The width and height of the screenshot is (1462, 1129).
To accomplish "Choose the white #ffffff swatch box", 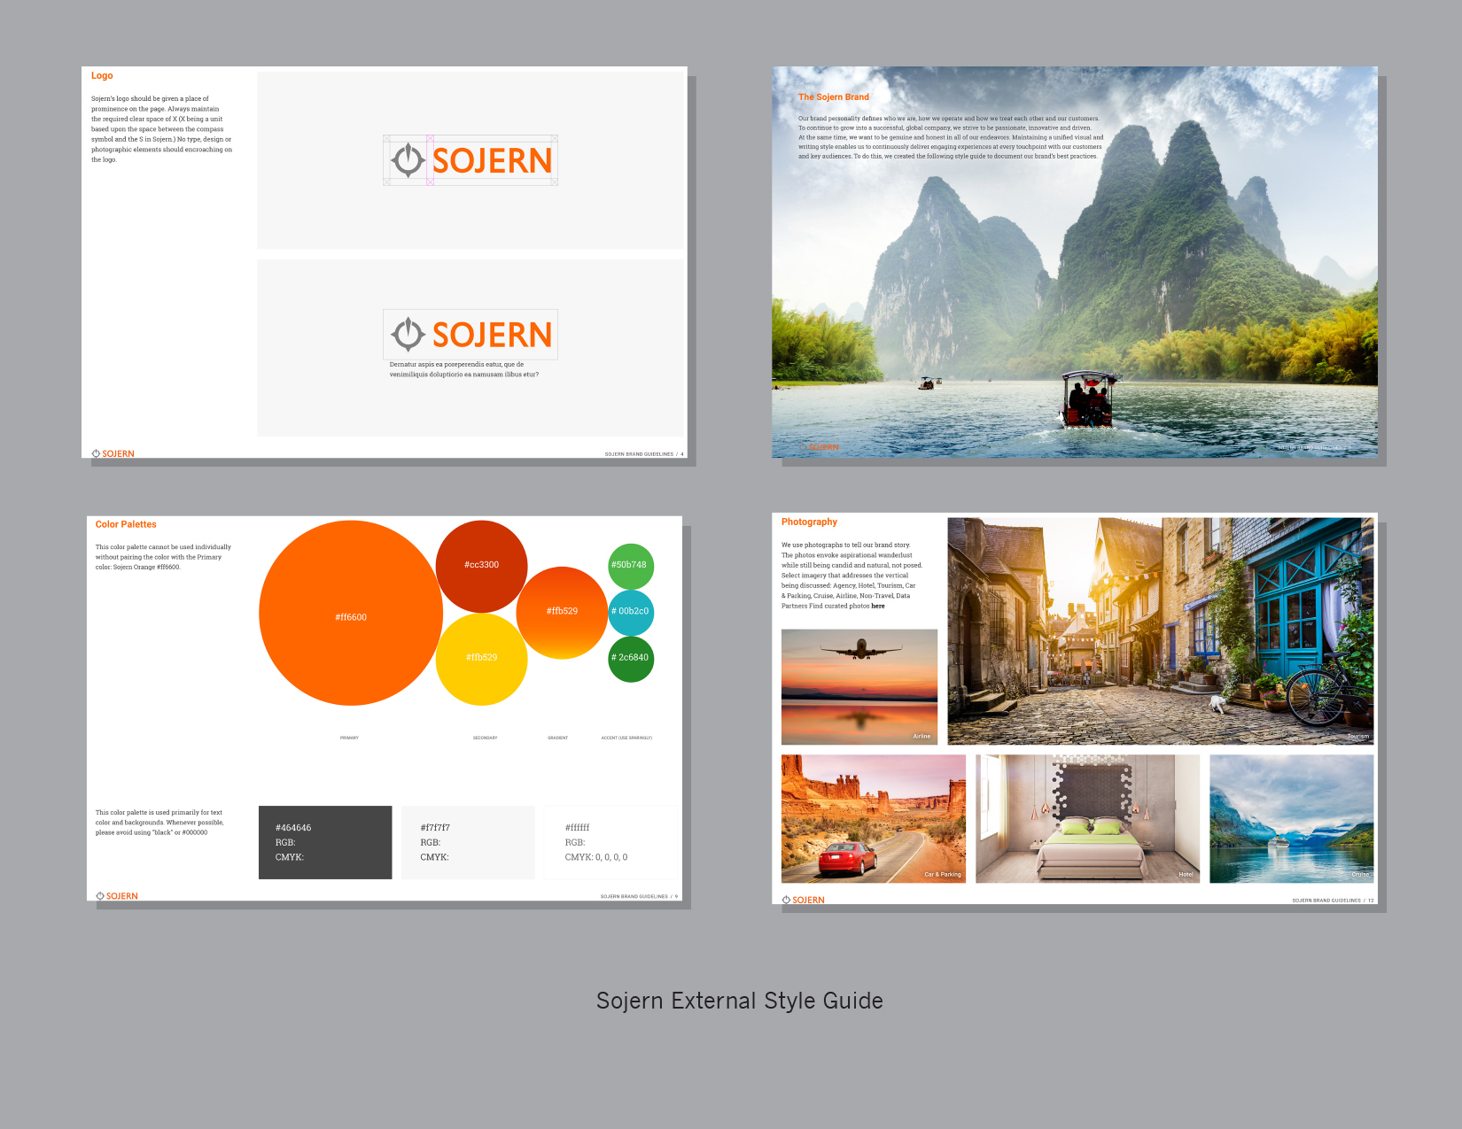I will point(610,842).
